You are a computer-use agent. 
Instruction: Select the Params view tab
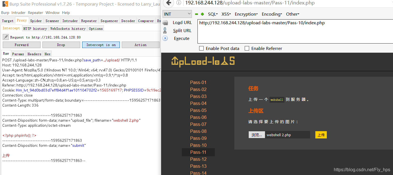pos(18,54)
